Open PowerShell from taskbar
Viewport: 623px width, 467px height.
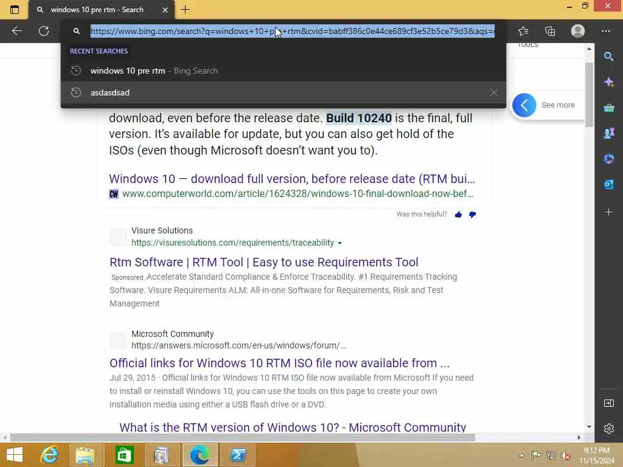[x=238, y=455]
